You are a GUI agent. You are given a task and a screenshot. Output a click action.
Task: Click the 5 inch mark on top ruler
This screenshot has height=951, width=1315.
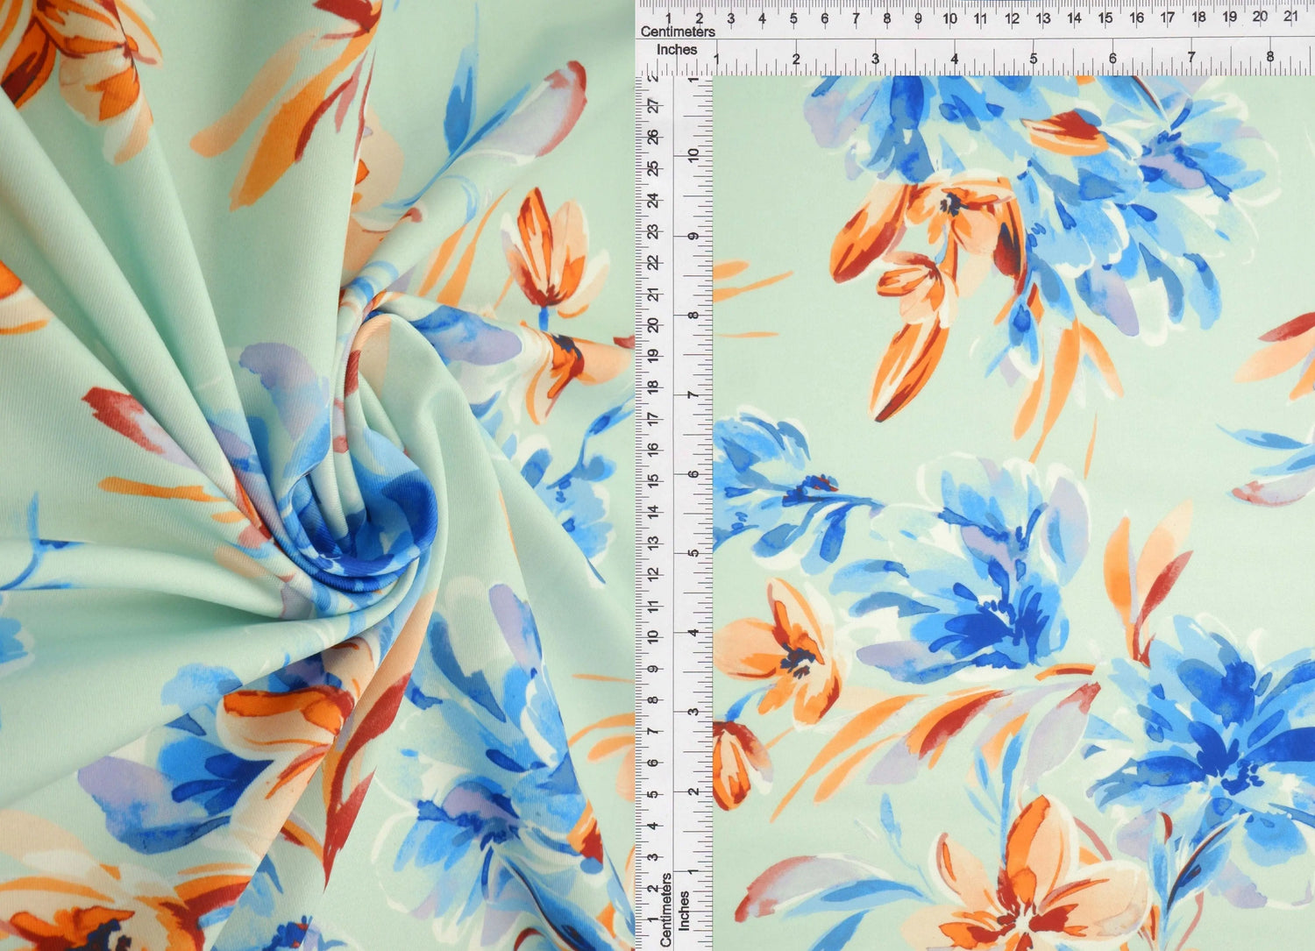tap(1034, 59)
